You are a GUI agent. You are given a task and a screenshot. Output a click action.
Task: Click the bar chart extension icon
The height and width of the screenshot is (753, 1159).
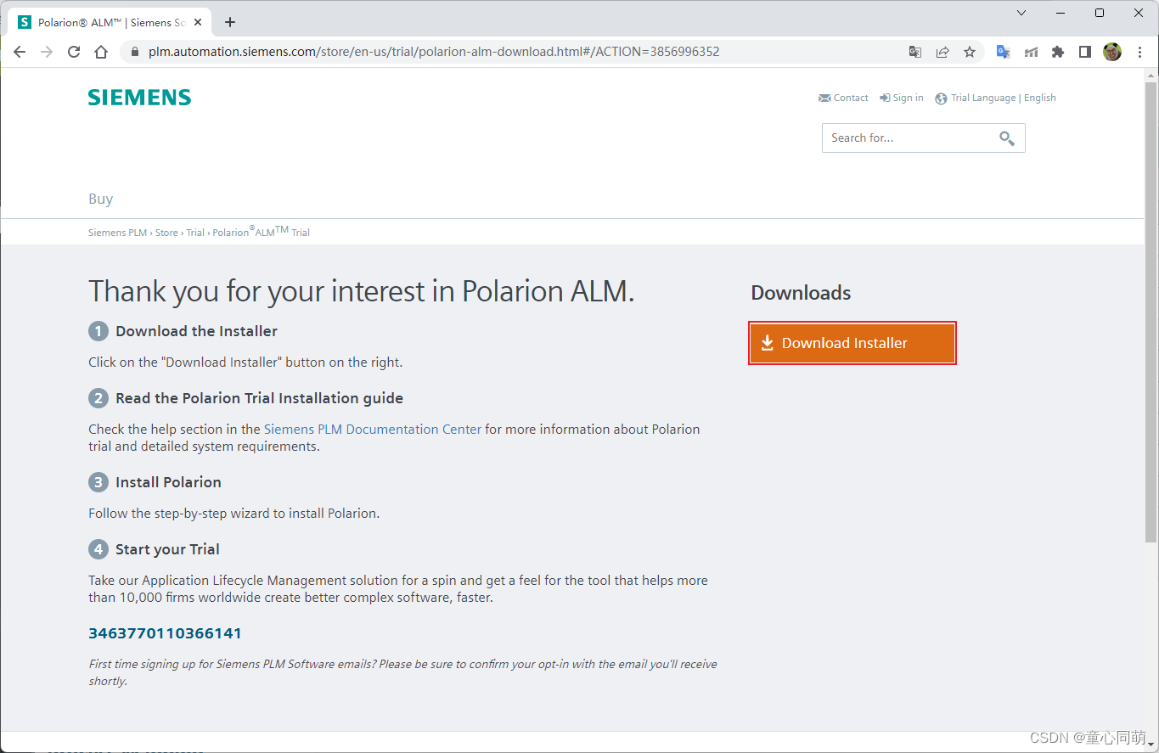point(1031,52)
